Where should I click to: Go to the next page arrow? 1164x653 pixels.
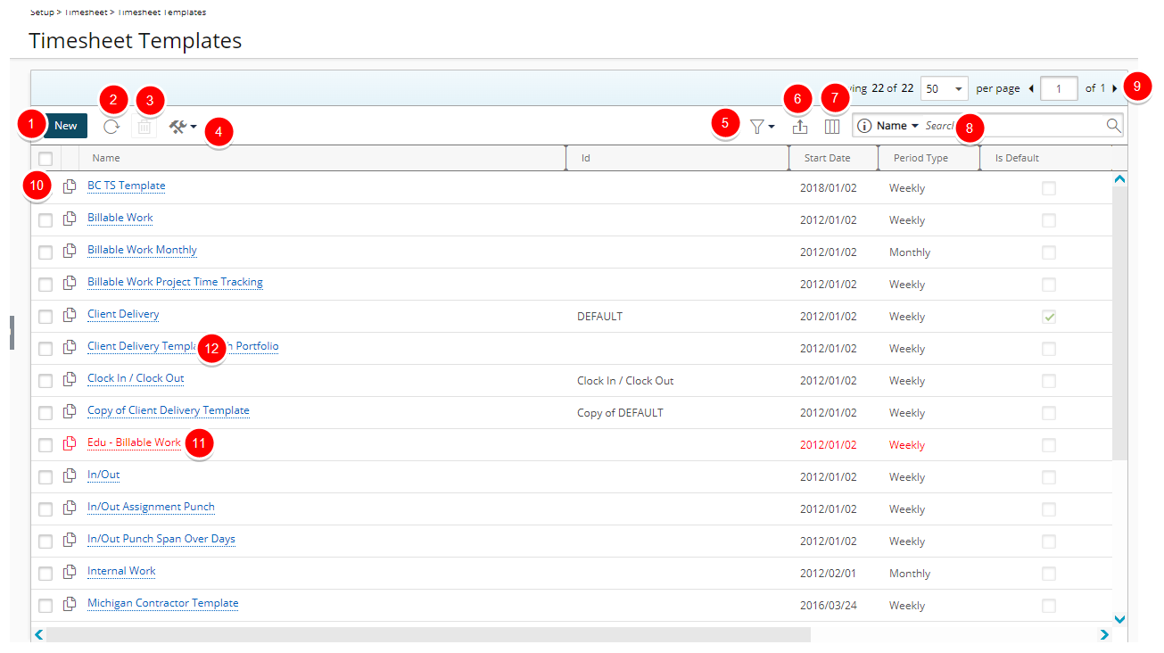pos(1114,88)
